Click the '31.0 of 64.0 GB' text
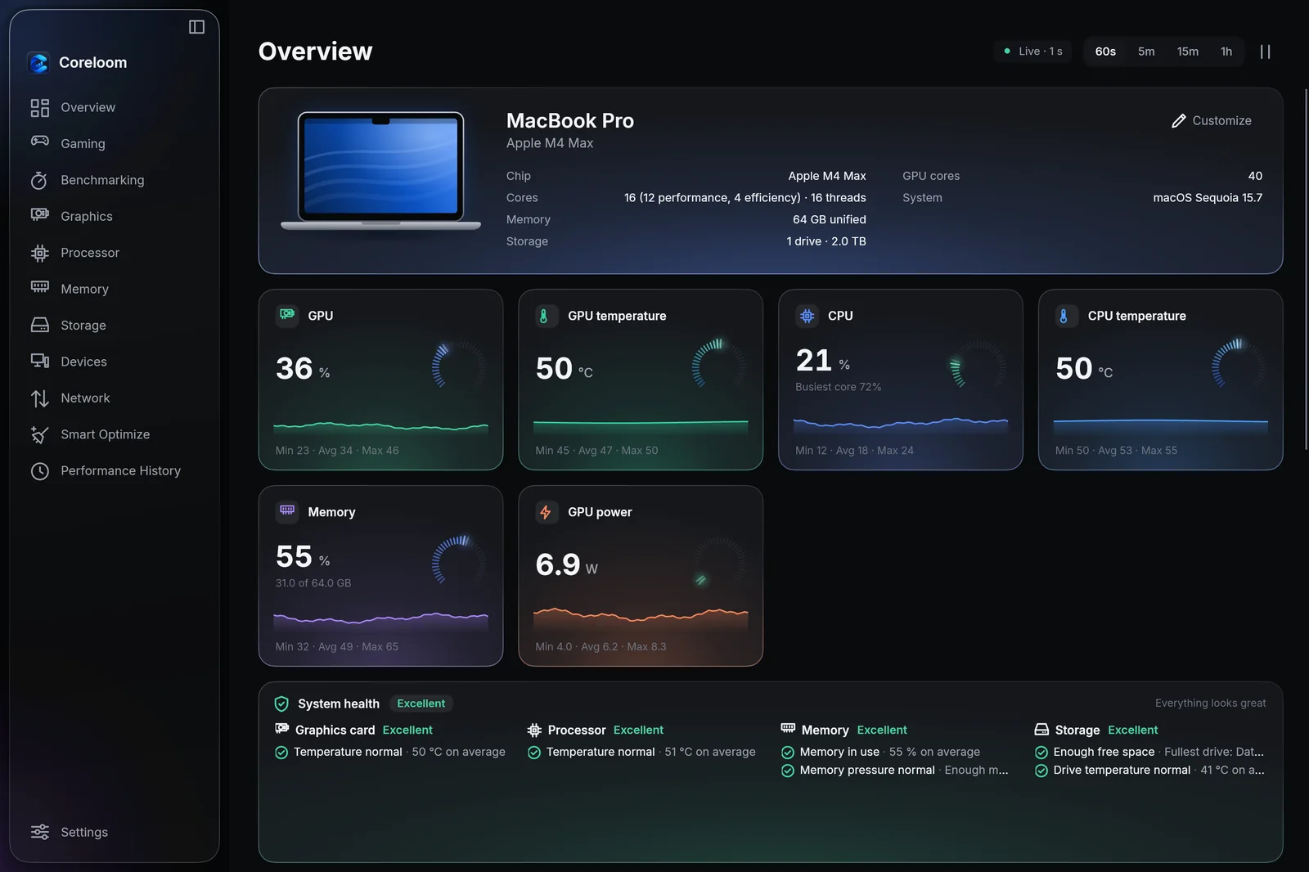This screenshot has width=1309, height=872. point(313,583)
